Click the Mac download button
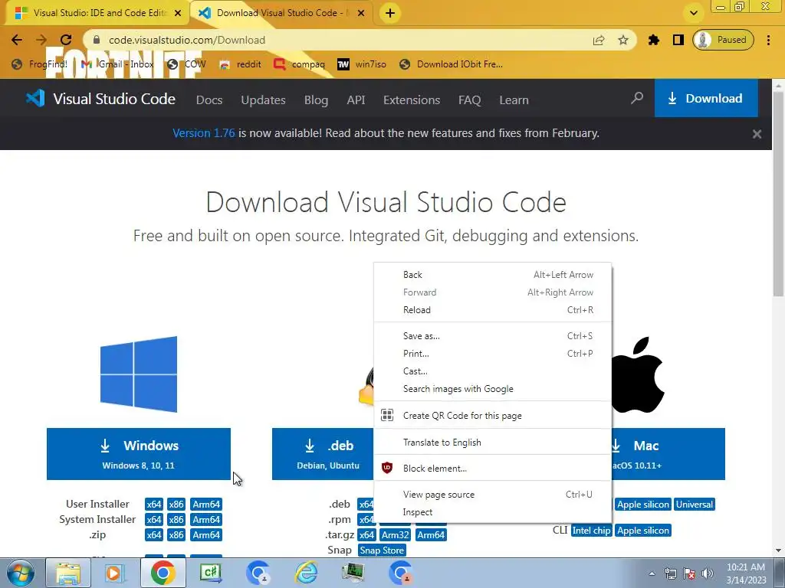The height and width of the screenshot is (588, 785). click(668, 454)
